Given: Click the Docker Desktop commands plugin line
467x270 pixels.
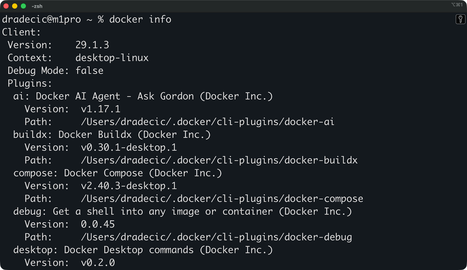Looking at the screenshot, I should tap(143, 250).
